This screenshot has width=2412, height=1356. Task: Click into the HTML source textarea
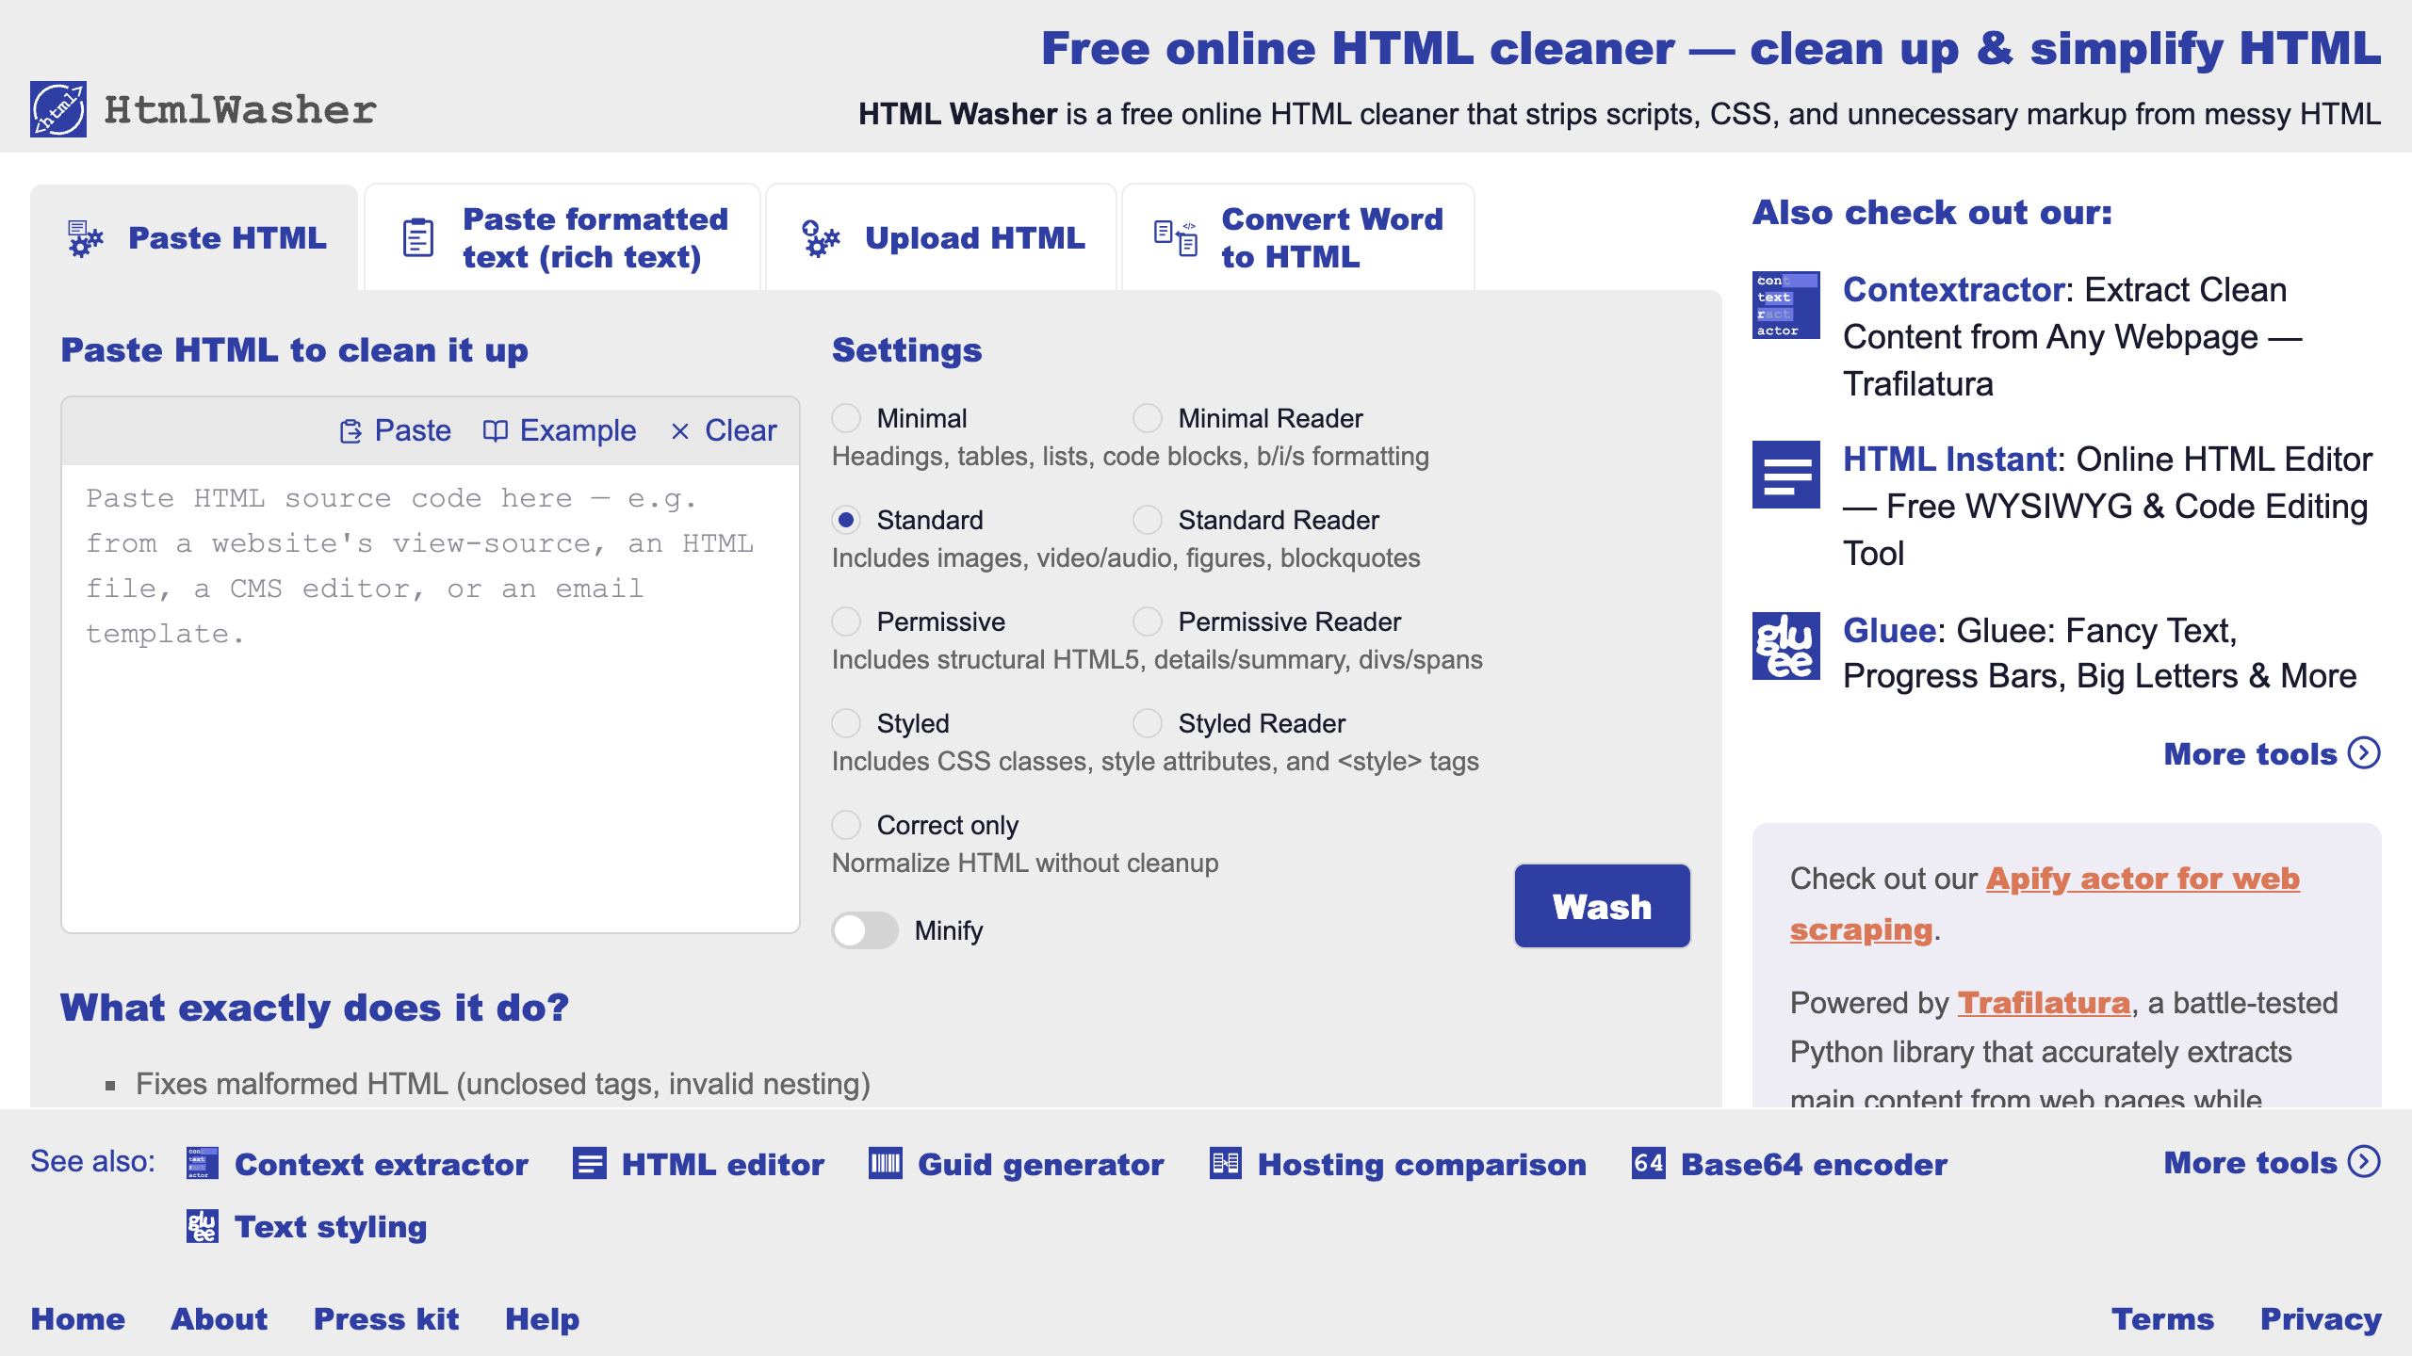point(430,697)
